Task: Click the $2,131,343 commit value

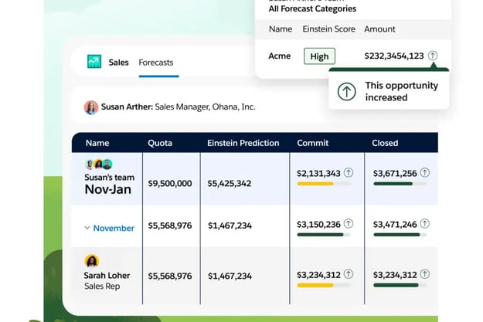Action: point(318,174)
